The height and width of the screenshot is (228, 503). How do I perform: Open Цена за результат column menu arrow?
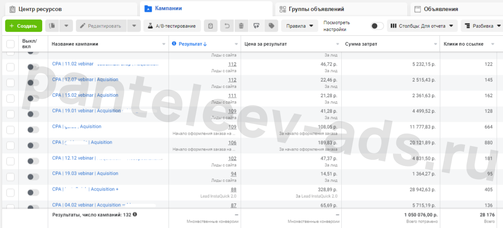338,44
